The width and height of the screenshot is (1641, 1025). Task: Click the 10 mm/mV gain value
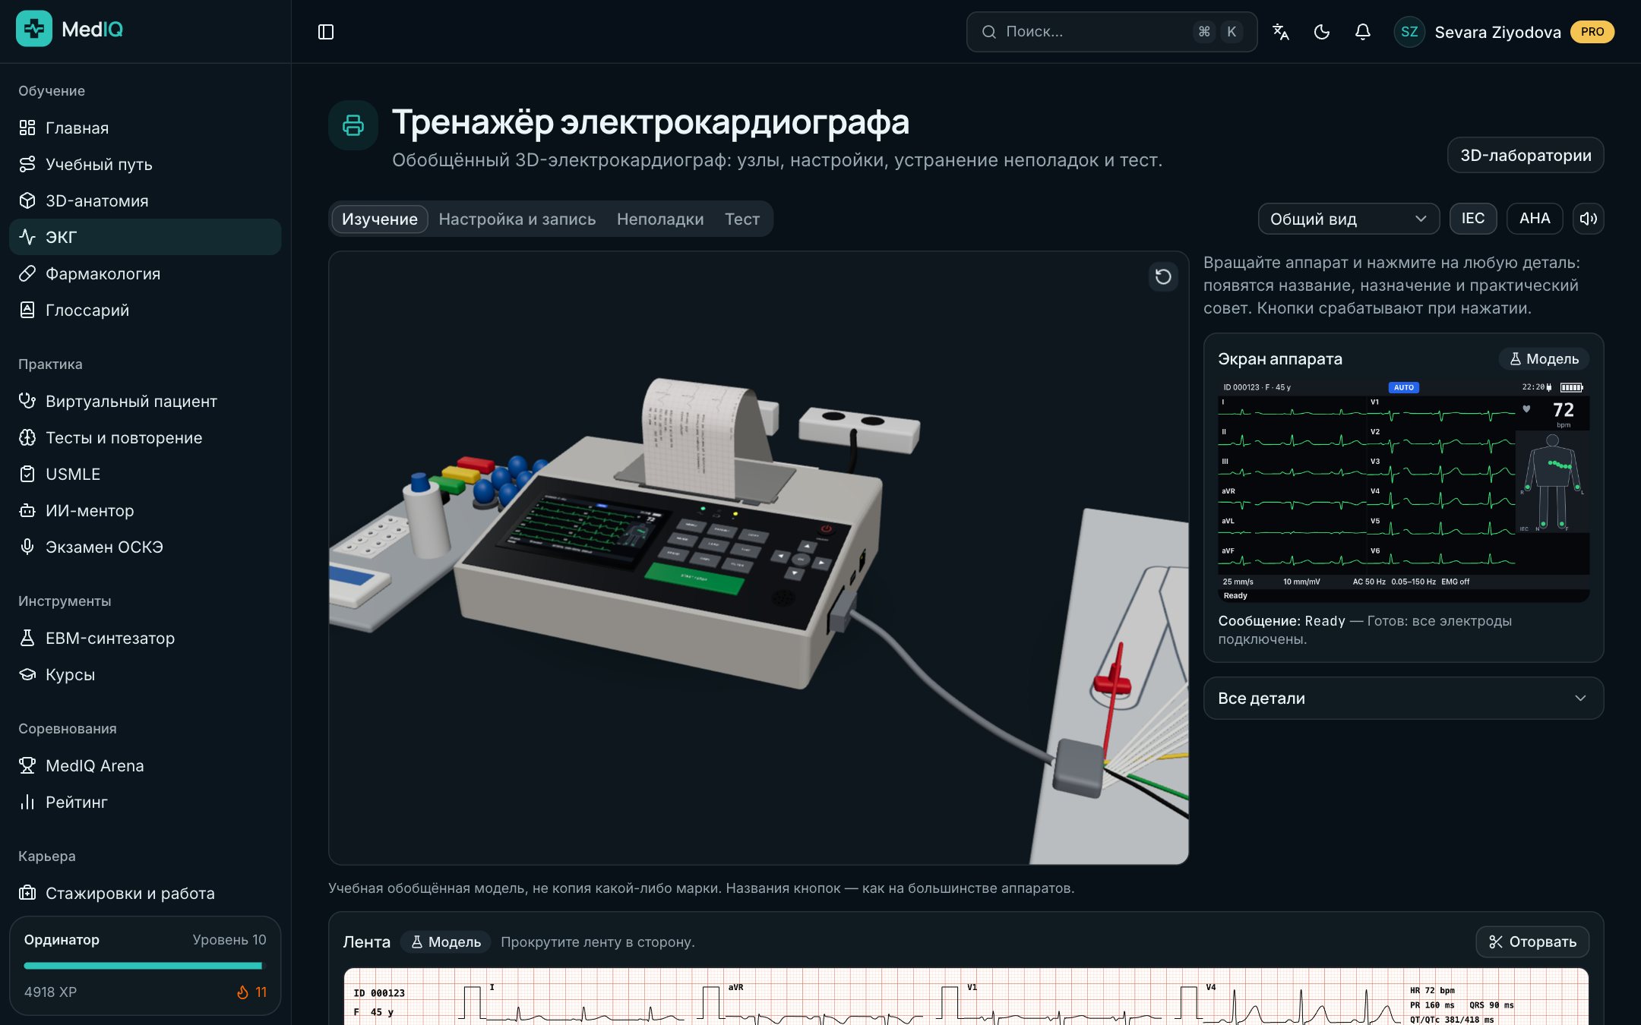[1301, 582]
